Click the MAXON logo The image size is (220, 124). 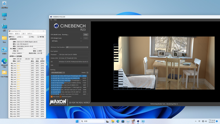click(58, 102)
